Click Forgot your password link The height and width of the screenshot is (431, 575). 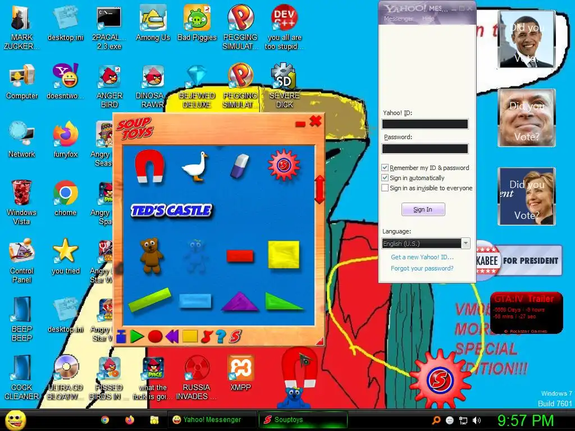(x=422, y=268)
